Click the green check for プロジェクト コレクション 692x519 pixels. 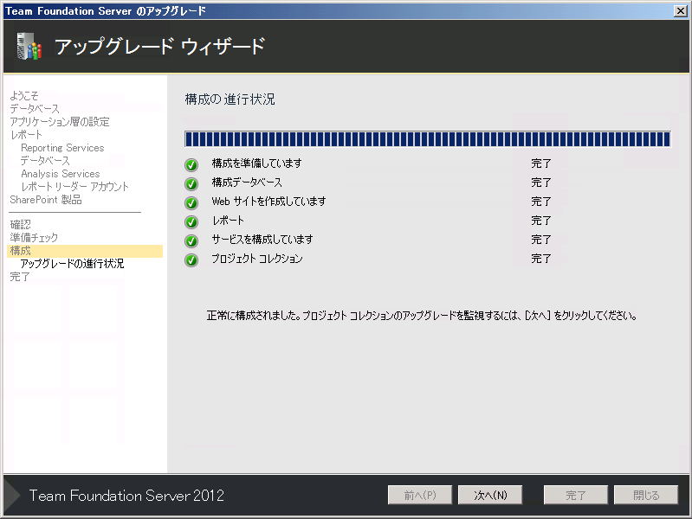[191, 259]
